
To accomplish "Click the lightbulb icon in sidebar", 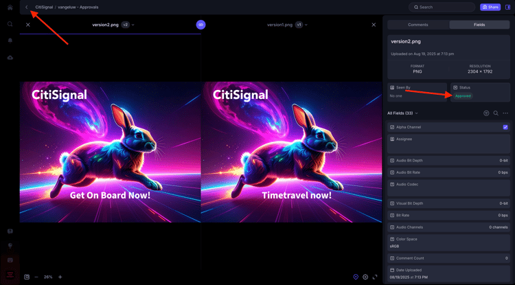I will click(10, 245).
